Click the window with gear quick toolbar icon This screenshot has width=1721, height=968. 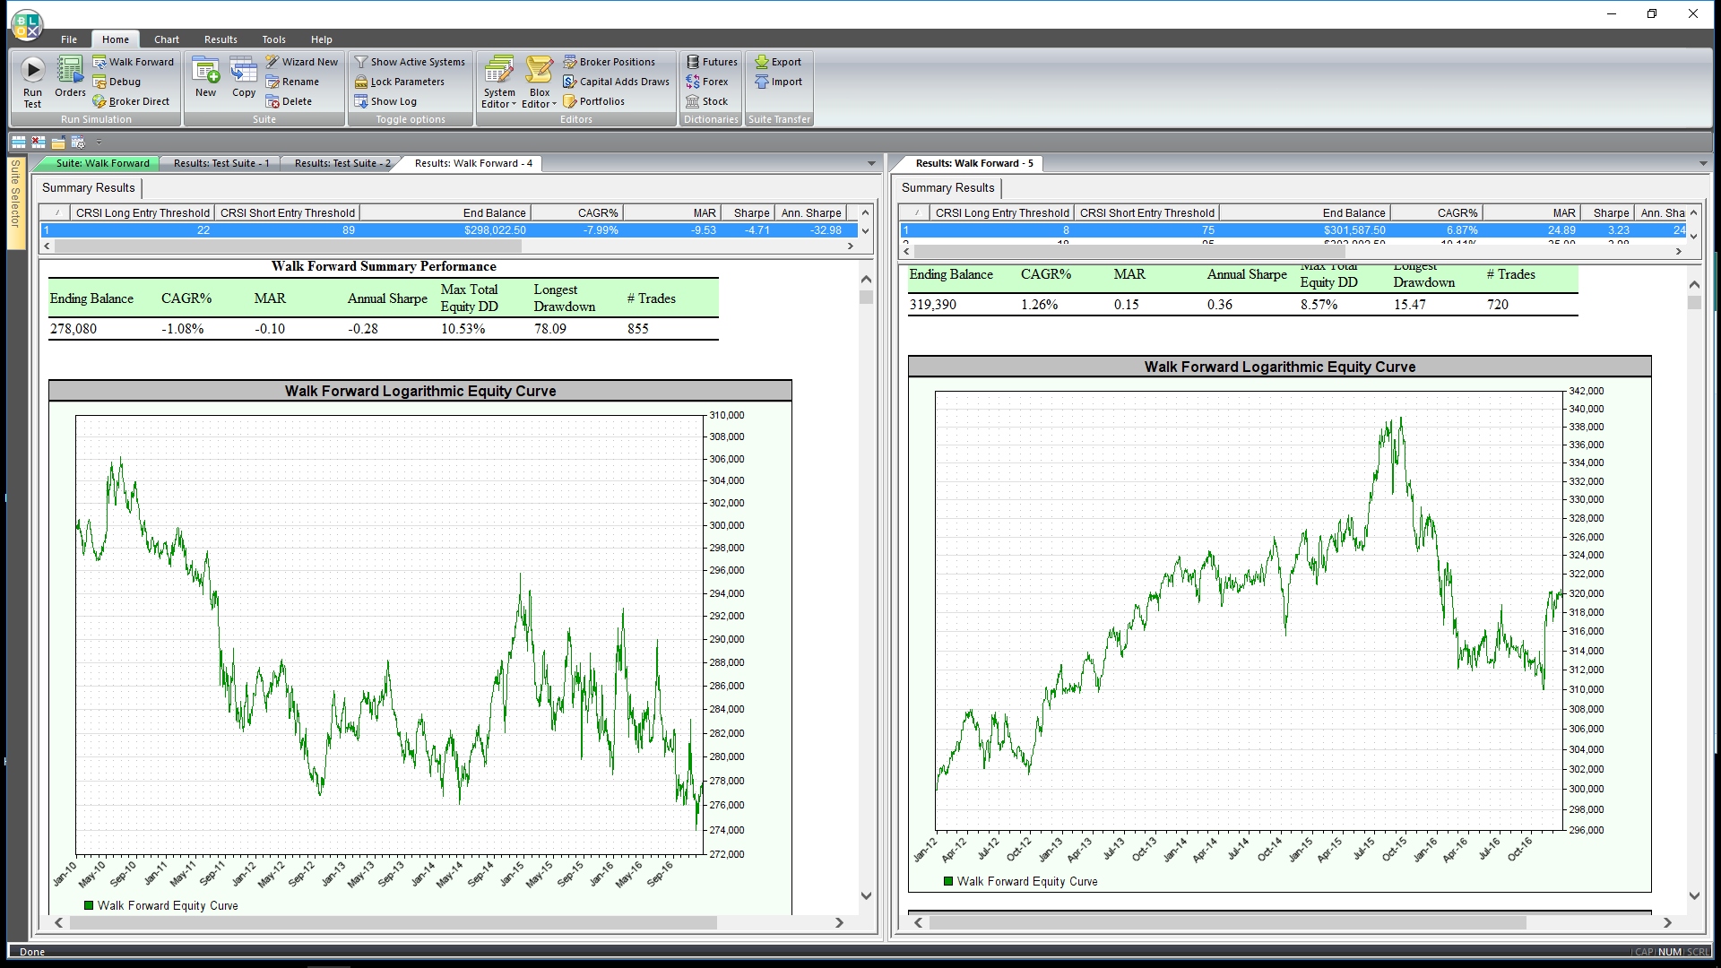(x=78, y=142)
